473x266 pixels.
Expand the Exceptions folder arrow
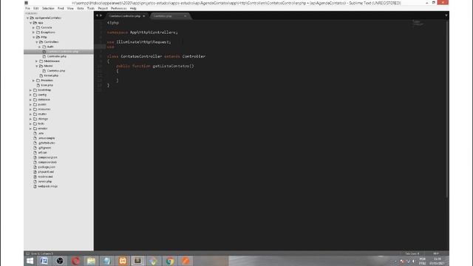34,33
